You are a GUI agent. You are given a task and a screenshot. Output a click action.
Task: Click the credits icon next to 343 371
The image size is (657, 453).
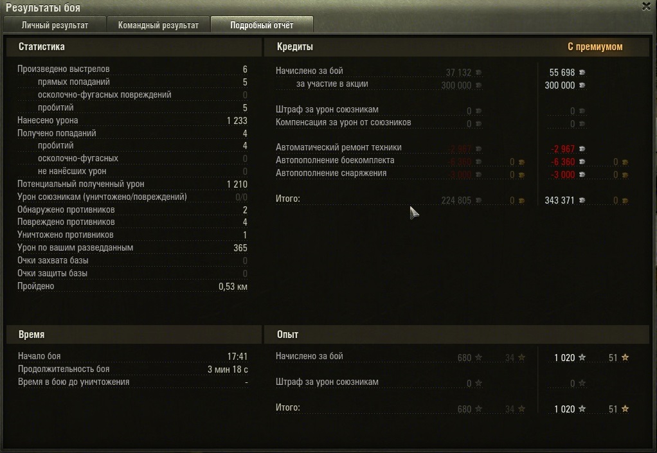coord(582,200)
